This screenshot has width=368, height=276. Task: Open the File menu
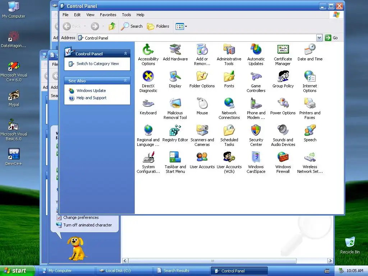click(x=65, y=15)
